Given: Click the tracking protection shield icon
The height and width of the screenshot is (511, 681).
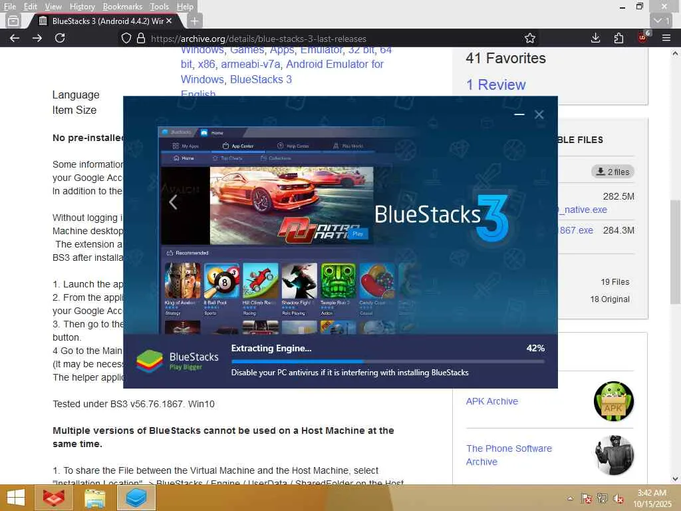Looking at the screenshot, I should click(126, 38).
